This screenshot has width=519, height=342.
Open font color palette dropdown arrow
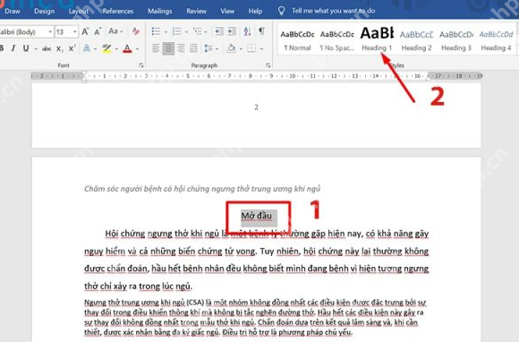137,49
